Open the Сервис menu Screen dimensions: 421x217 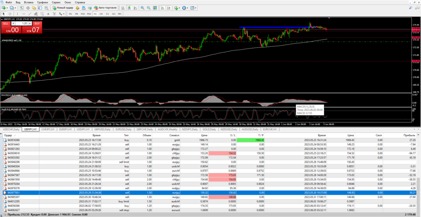tap(56, 2)
